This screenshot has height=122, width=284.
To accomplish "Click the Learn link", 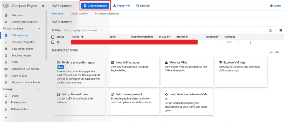I will 275,6.
